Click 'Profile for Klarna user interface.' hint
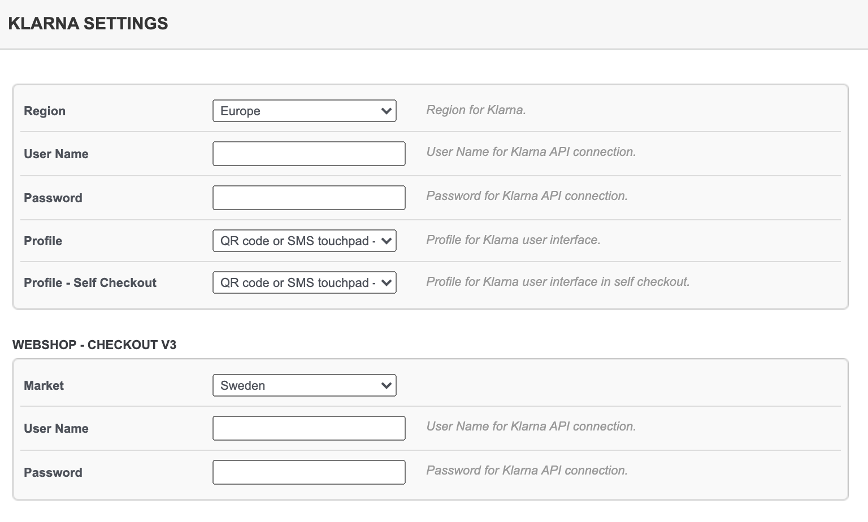The image size is (868, 522). coord(513,240)
